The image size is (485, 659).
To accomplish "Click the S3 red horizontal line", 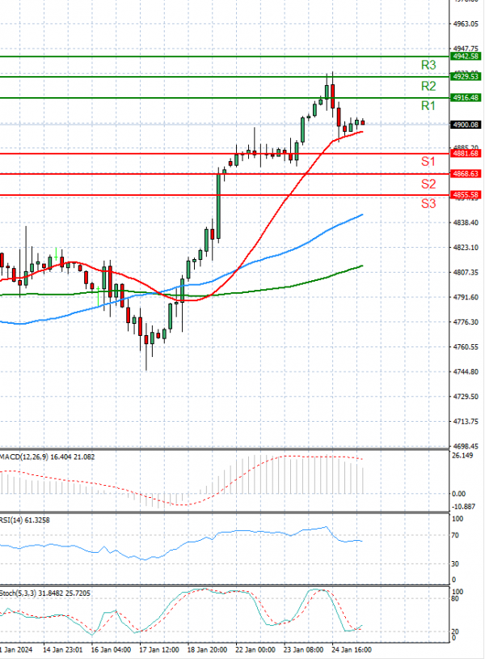I will point(225,194).
